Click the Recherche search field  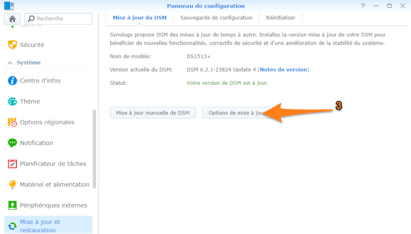tap(58, 19)
